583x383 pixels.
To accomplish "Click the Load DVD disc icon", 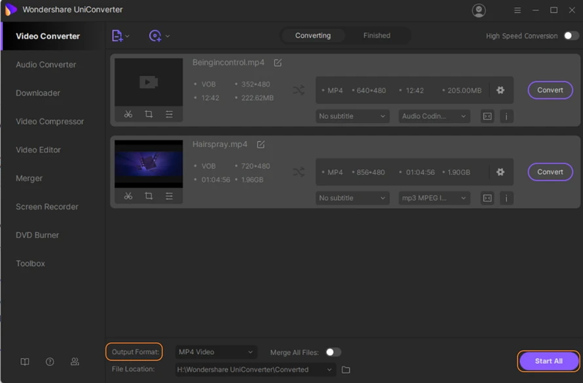I will [x=155, y=36].
